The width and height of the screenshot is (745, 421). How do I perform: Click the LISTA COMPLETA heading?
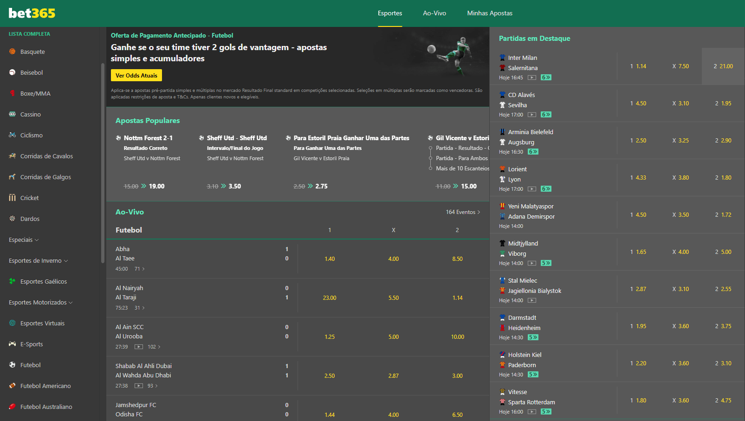tap(29, 34)
